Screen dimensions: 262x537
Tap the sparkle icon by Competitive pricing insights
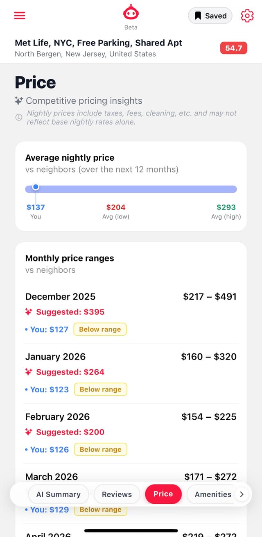[x=18, y=101]
